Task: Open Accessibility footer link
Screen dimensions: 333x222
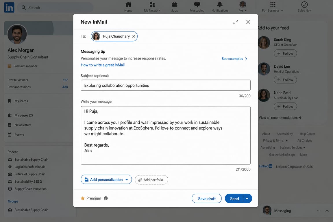Action: pos(284,134)
